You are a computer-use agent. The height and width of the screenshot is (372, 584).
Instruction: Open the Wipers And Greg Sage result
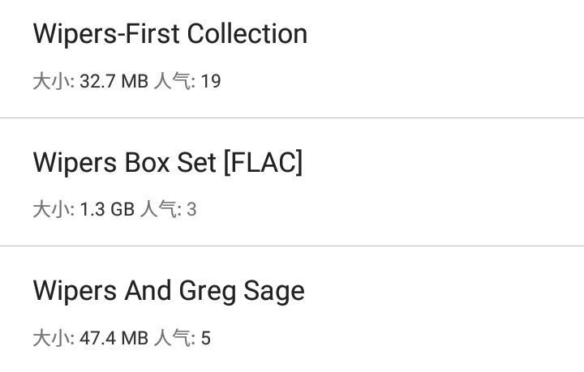pyautogui.click(x=169, y=291)
